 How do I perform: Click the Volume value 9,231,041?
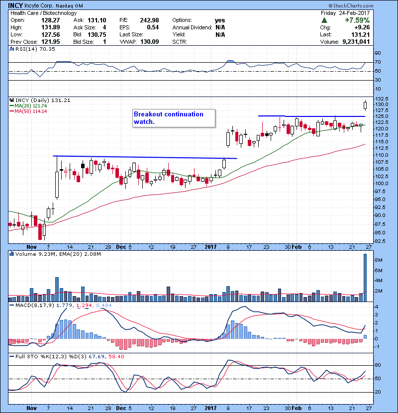point(356,42)
